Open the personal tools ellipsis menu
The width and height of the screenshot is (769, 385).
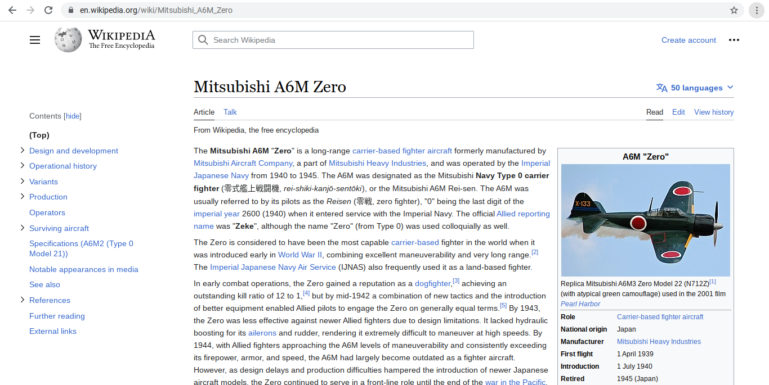click(734, 40)
